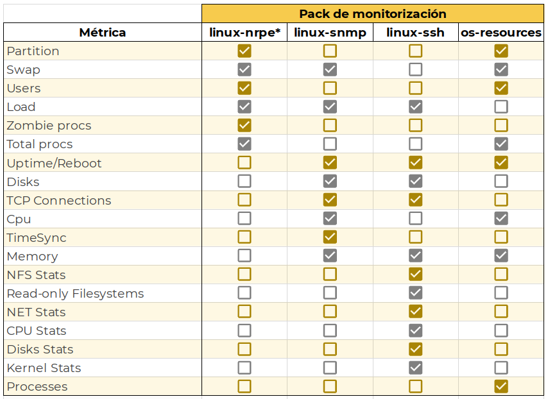The width and height of the screenshot is (548, 399).
Task: Select the linux-nrpe* column header
Action: 244,32
